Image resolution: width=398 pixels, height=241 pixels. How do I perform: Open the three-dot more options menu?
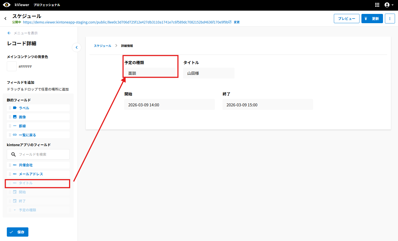[x=390, y=19]
